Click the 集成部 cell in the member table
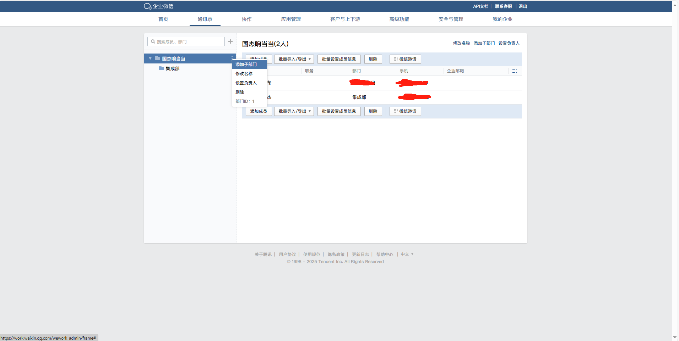The image size is (679, 341). tap(359, 97)
